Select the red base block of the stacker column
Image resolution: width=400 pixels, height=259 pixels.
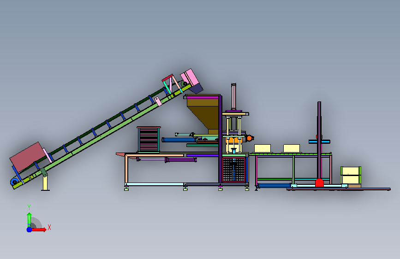tap(319, 183)
